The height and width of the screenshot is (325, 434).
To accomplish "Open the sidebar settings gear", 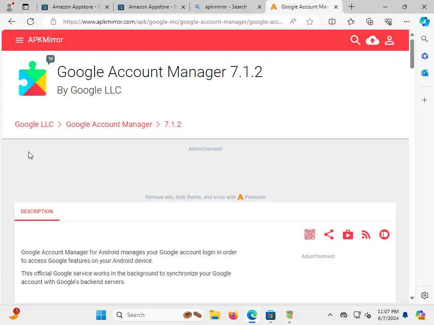I will click(x=424, y=295).
